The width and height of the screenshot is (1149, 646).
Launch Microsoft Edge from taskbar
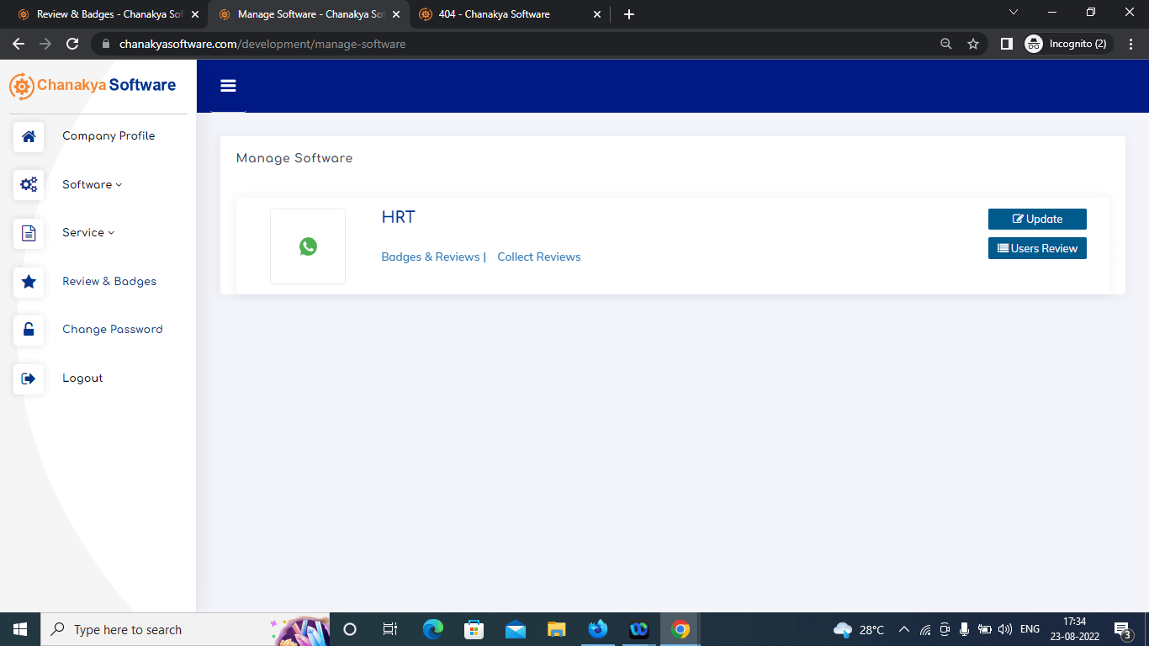coord(433,629)
